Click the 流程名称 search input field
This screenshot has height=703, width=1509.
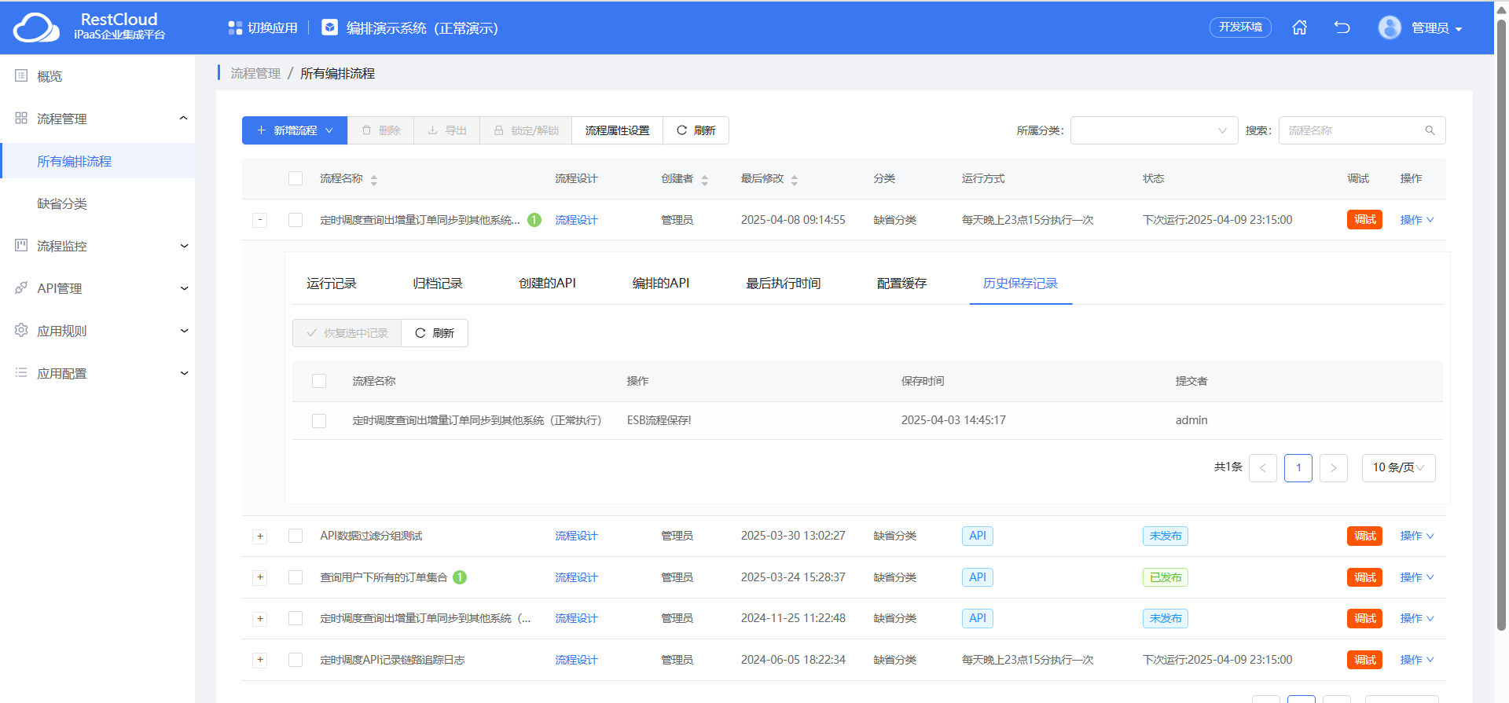click(1362, 130)
